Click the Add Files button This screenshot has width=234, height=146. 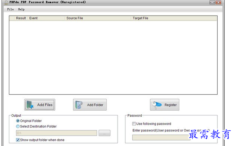40,105
